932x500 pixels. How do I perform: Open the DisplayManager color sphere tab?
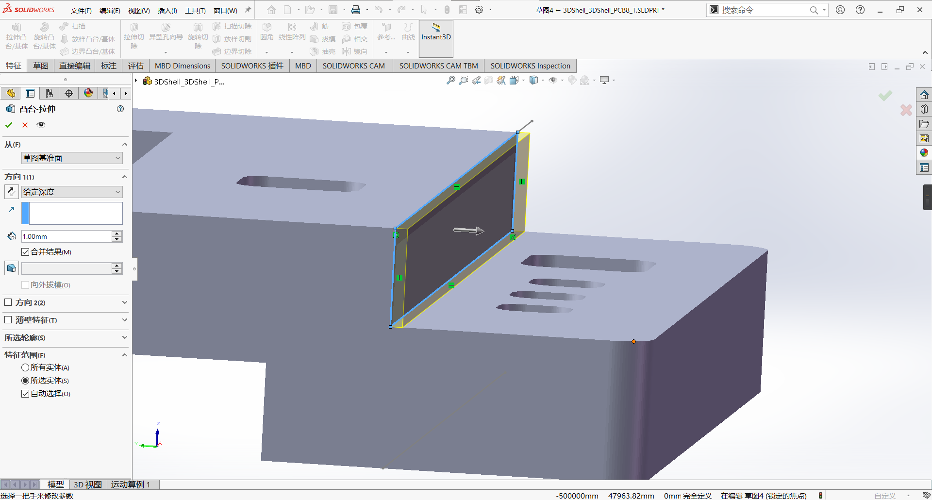[88, 93]
